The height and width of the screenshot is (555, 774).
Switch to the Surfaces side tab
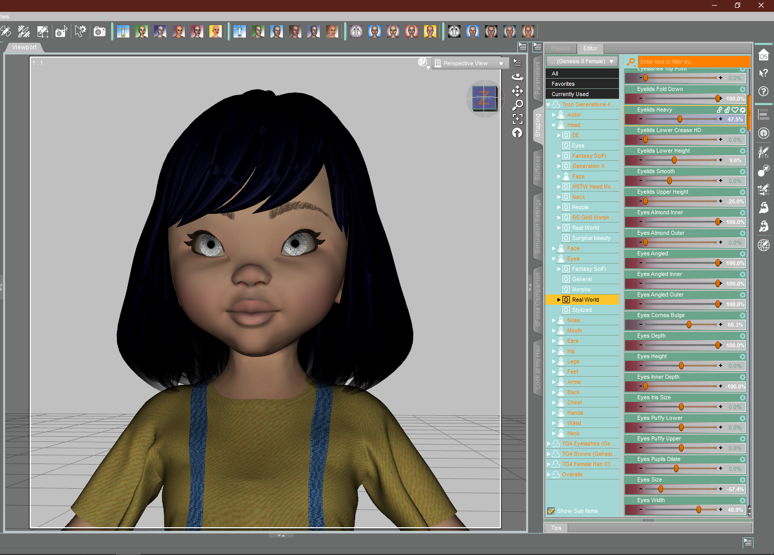[x=538, y=168]
